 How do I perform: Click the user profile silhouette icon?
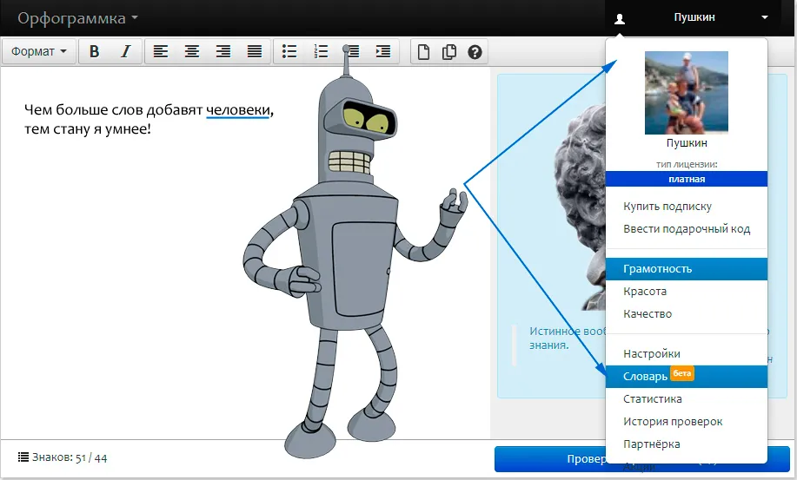[x=619, y=19]
